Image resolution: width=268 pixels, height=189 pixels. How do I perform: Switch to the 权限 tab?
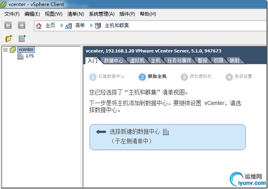(x=218, y=61)
